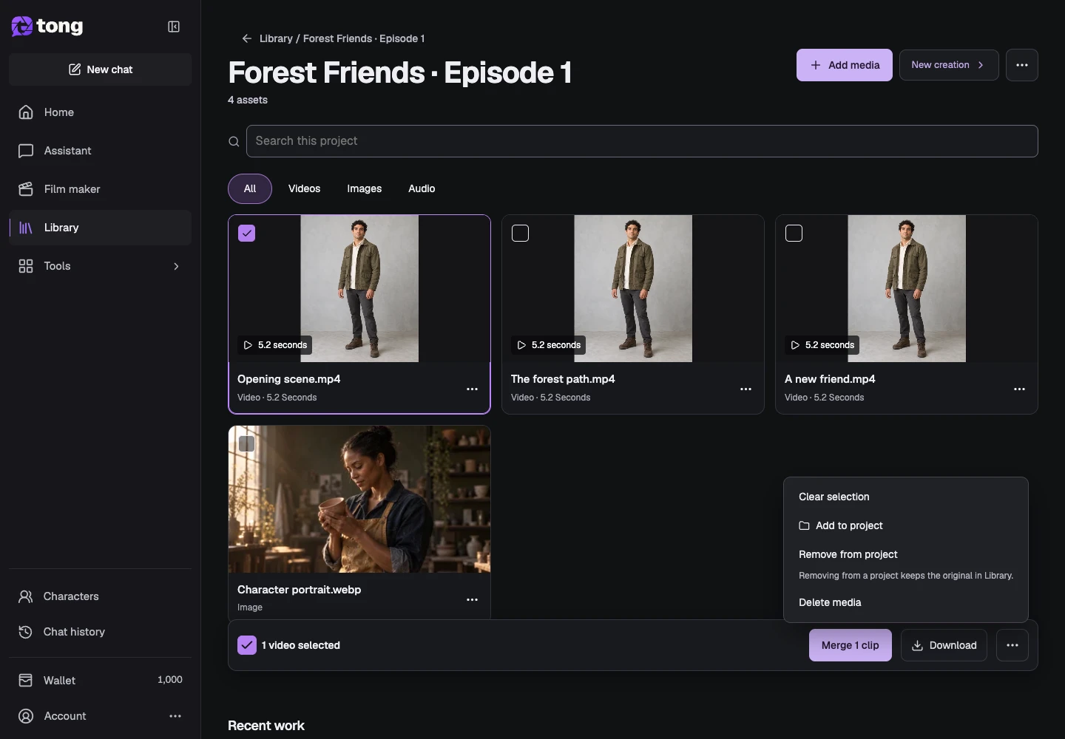The width and height of the screenshot is (1065, 739).
Task: Select the All filter tab
Action: [250, 188]
